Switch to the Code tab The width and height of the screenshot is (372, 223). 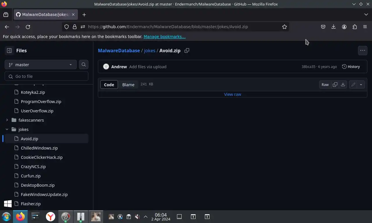pyautogui.click(x=109, y=84)
